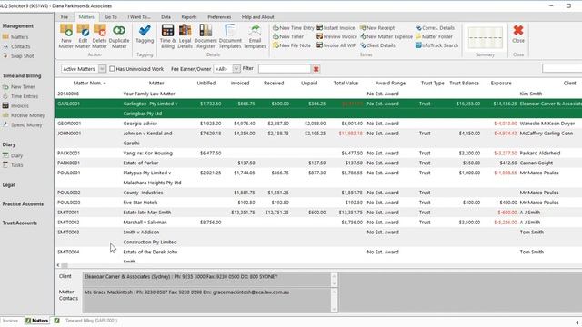Viewport: 582px width, 327px height.
Task: Click into the Filter text field
Action: [x=285, y=69]
